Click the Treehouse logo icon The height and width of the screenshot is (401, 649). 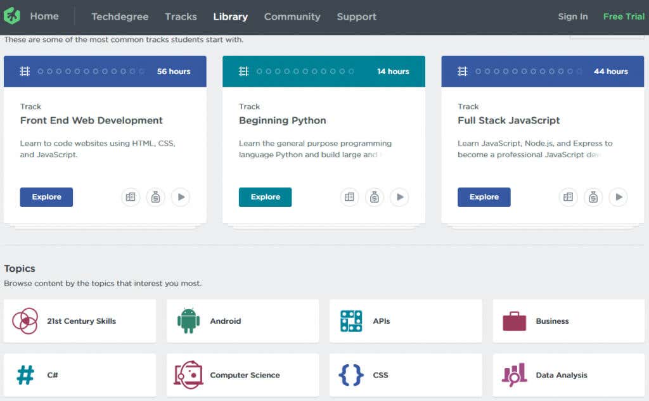pos(12,16)
